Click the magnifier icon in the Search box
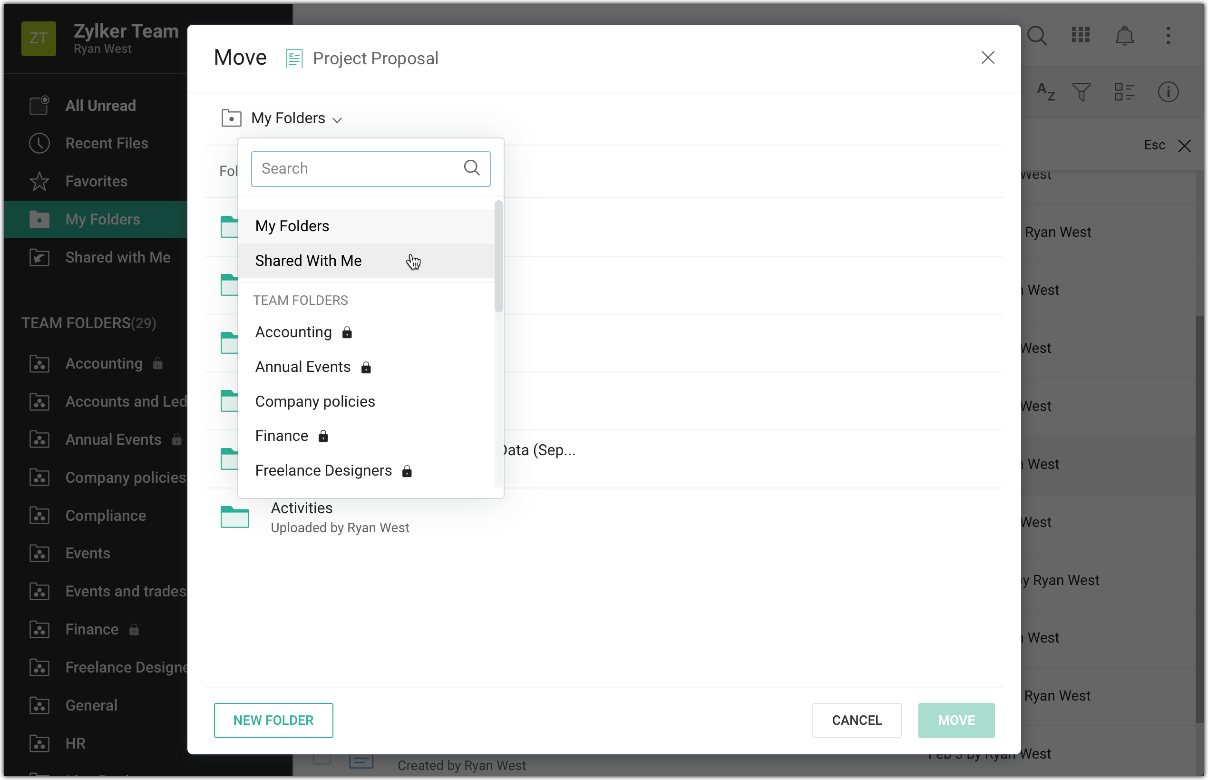Image resolution: width=1208 pixels, height=780 pixels. click(x=472, y=168)
